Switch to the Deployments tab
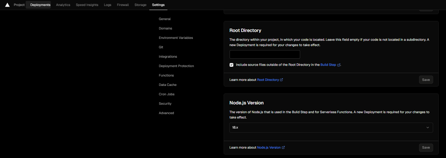This screenshot has height=158, width=446. 40,5
